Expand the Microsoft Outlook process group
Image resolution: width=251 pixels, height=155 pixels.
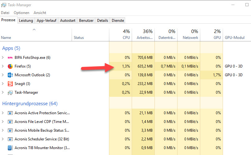click(3, 75)
